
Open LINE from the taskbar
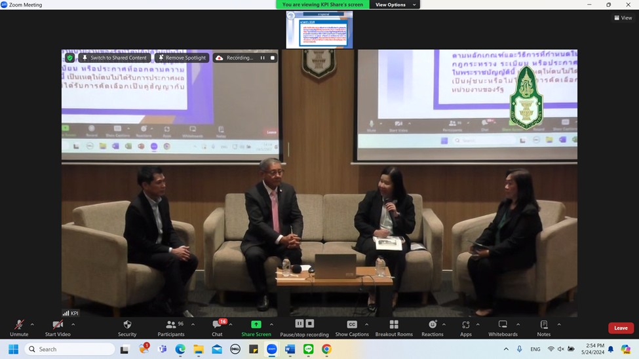[309, 349]
